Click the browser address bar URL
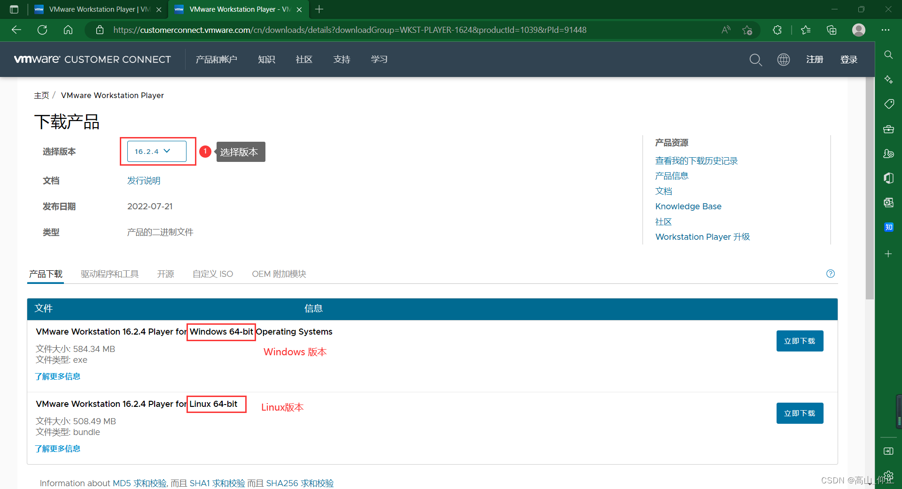 350,30
